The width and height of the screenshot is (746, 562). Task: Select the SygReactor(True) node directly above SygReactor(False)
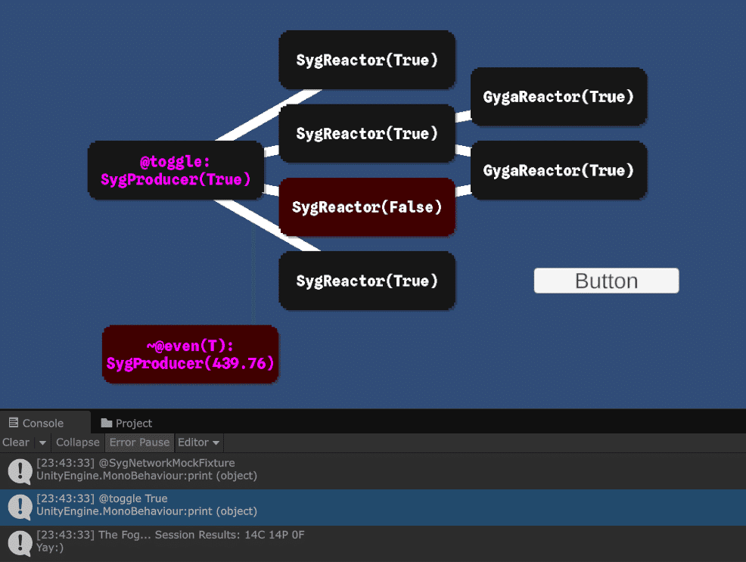coord(367,134)
